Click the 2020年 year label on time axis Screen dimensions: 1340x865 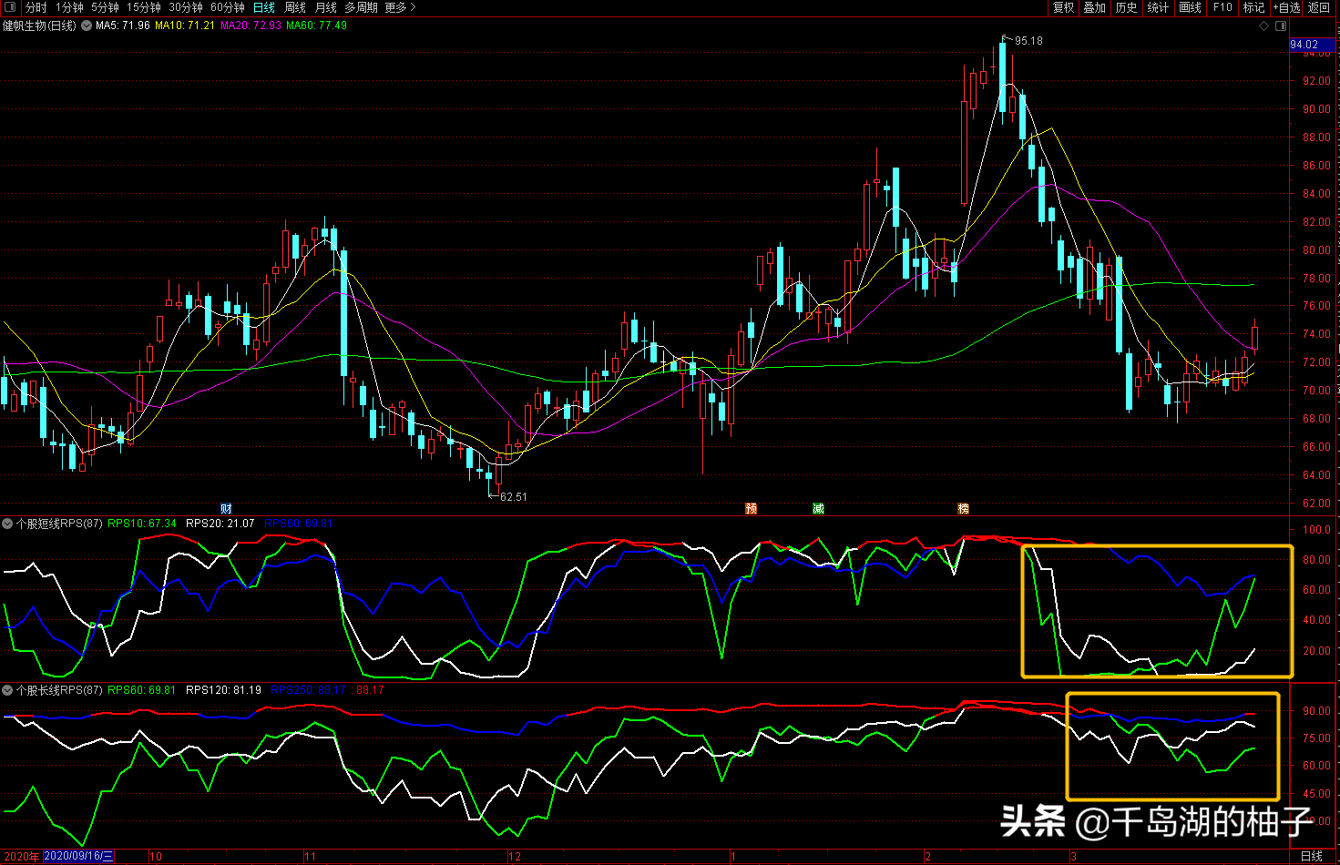[x=21, y=857]
